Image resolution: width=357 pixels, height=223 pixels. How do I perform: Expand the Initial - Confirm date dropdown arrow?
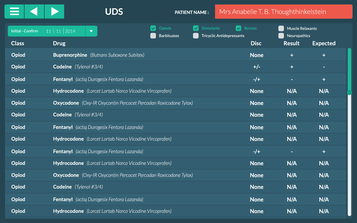(x=91, y=31)
